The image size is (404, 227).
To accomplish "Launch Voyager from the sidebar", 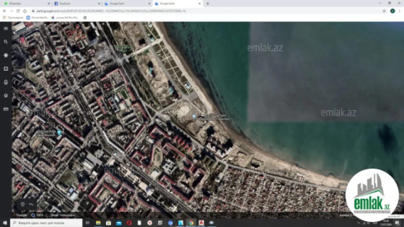I will tap(5, 56).
